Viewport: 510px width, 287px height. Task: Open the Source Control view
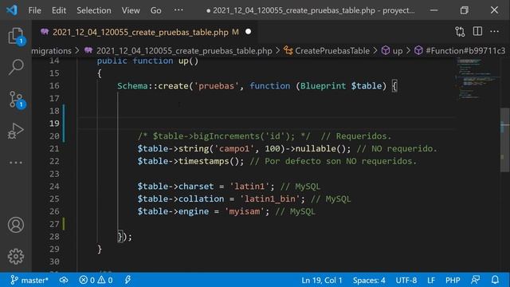16,99
